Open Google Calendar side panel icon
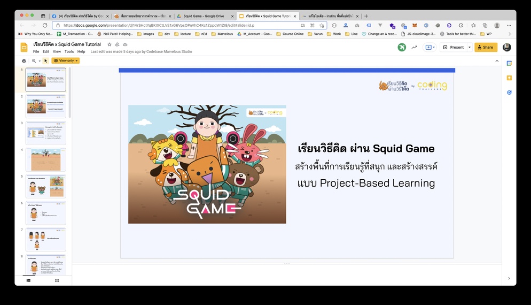531x305 pixels. pyautogui.click(x=509, y=63)
